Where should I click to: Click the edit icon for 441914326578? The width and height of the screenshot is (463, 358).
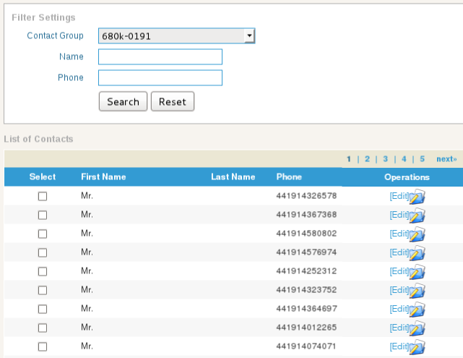(417, 197)
